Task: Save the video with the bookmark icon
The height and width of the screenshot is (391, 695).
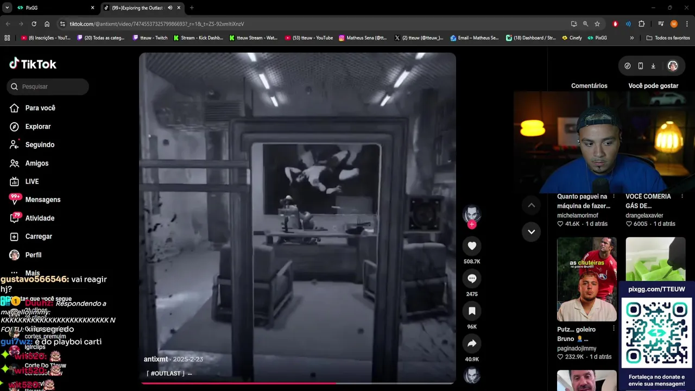Action: pos(472,311)
